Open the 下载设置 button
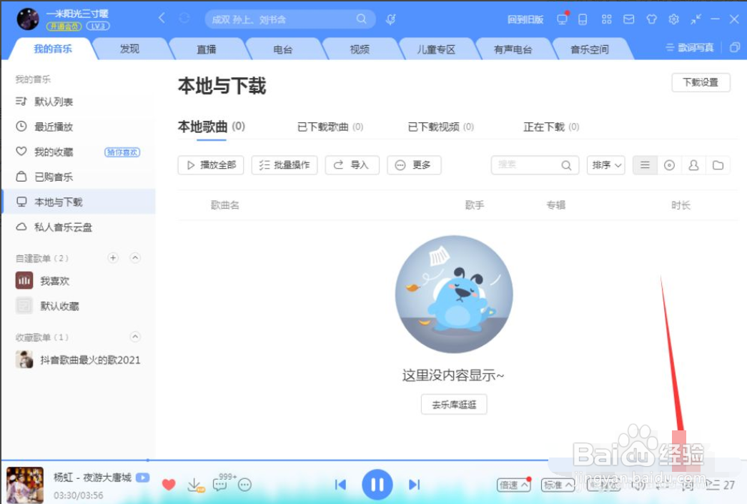The width and height of the screenshot is (747, 504). pyautogui.click(x=701, y=82)
